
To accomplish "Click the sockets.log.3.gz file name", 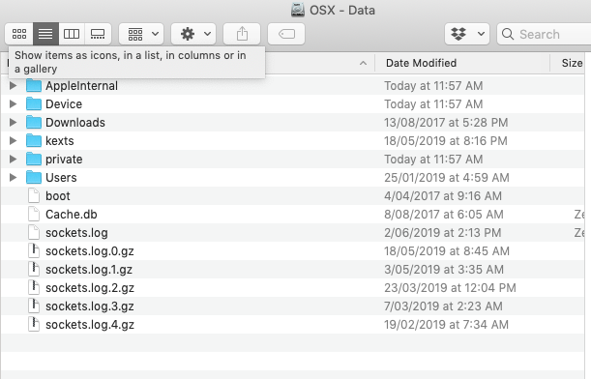I will coord(90,306).
